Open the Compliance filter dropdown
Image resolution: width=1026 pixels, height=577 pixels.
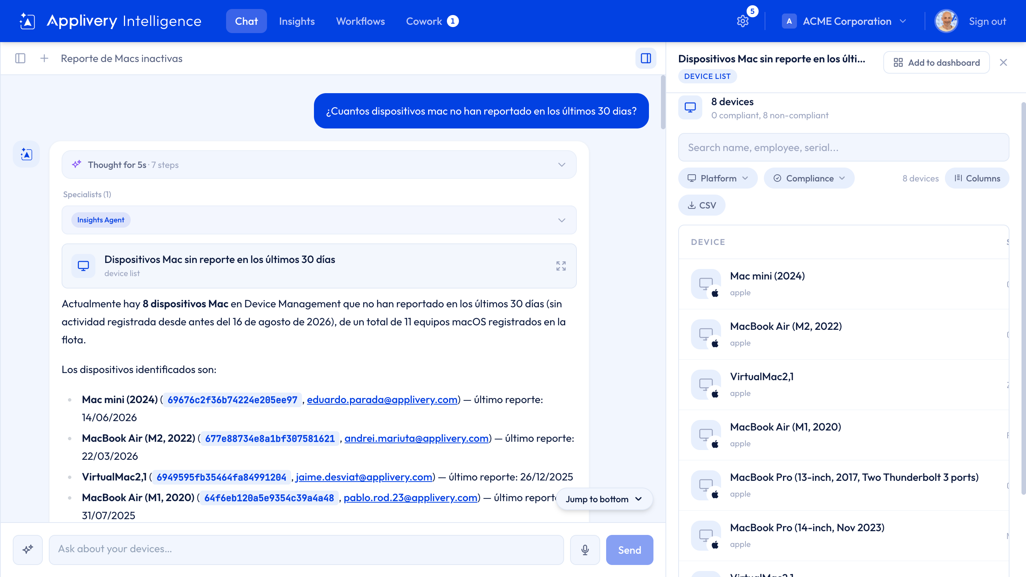(x=809, y=178)
